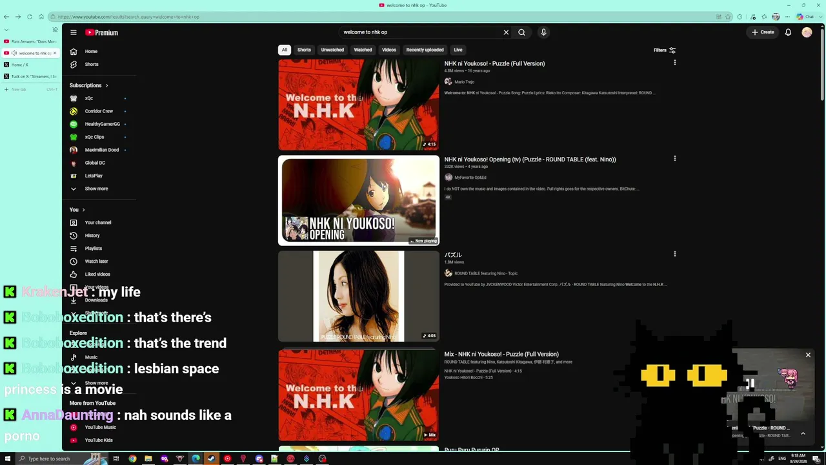Clear the search query with the X
826x465 pixels.
pos(506,32)
